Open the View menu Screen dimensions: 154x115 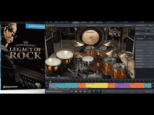pos(62,22)
